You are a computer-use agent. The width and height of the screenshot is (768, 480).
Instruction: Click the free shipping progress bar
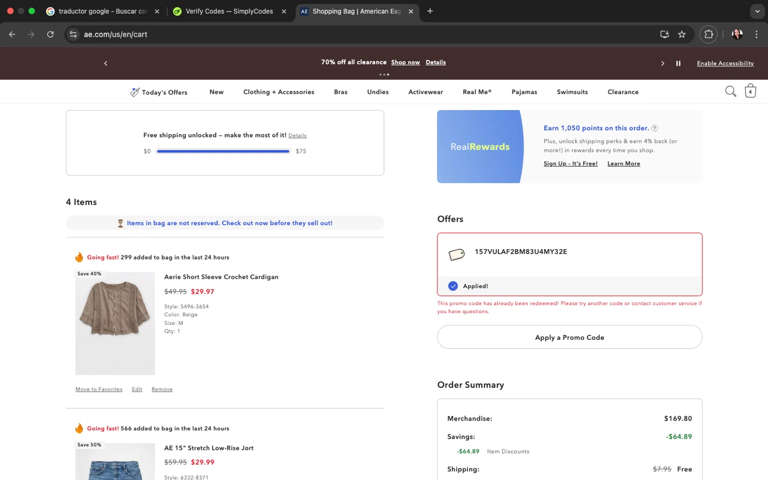(223, 151)
